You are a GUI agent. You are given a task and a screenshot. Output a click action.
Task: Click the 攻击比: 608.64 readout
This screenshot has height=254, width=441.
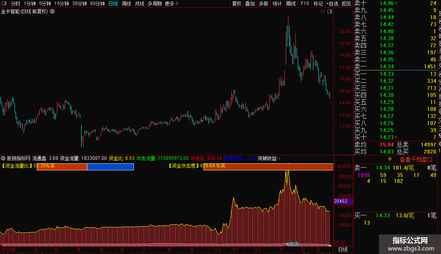click(206, 158)
